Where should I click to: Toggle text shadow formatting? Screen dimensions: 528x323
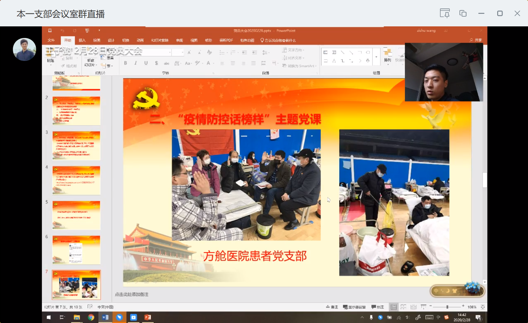(x=156, y=63)
